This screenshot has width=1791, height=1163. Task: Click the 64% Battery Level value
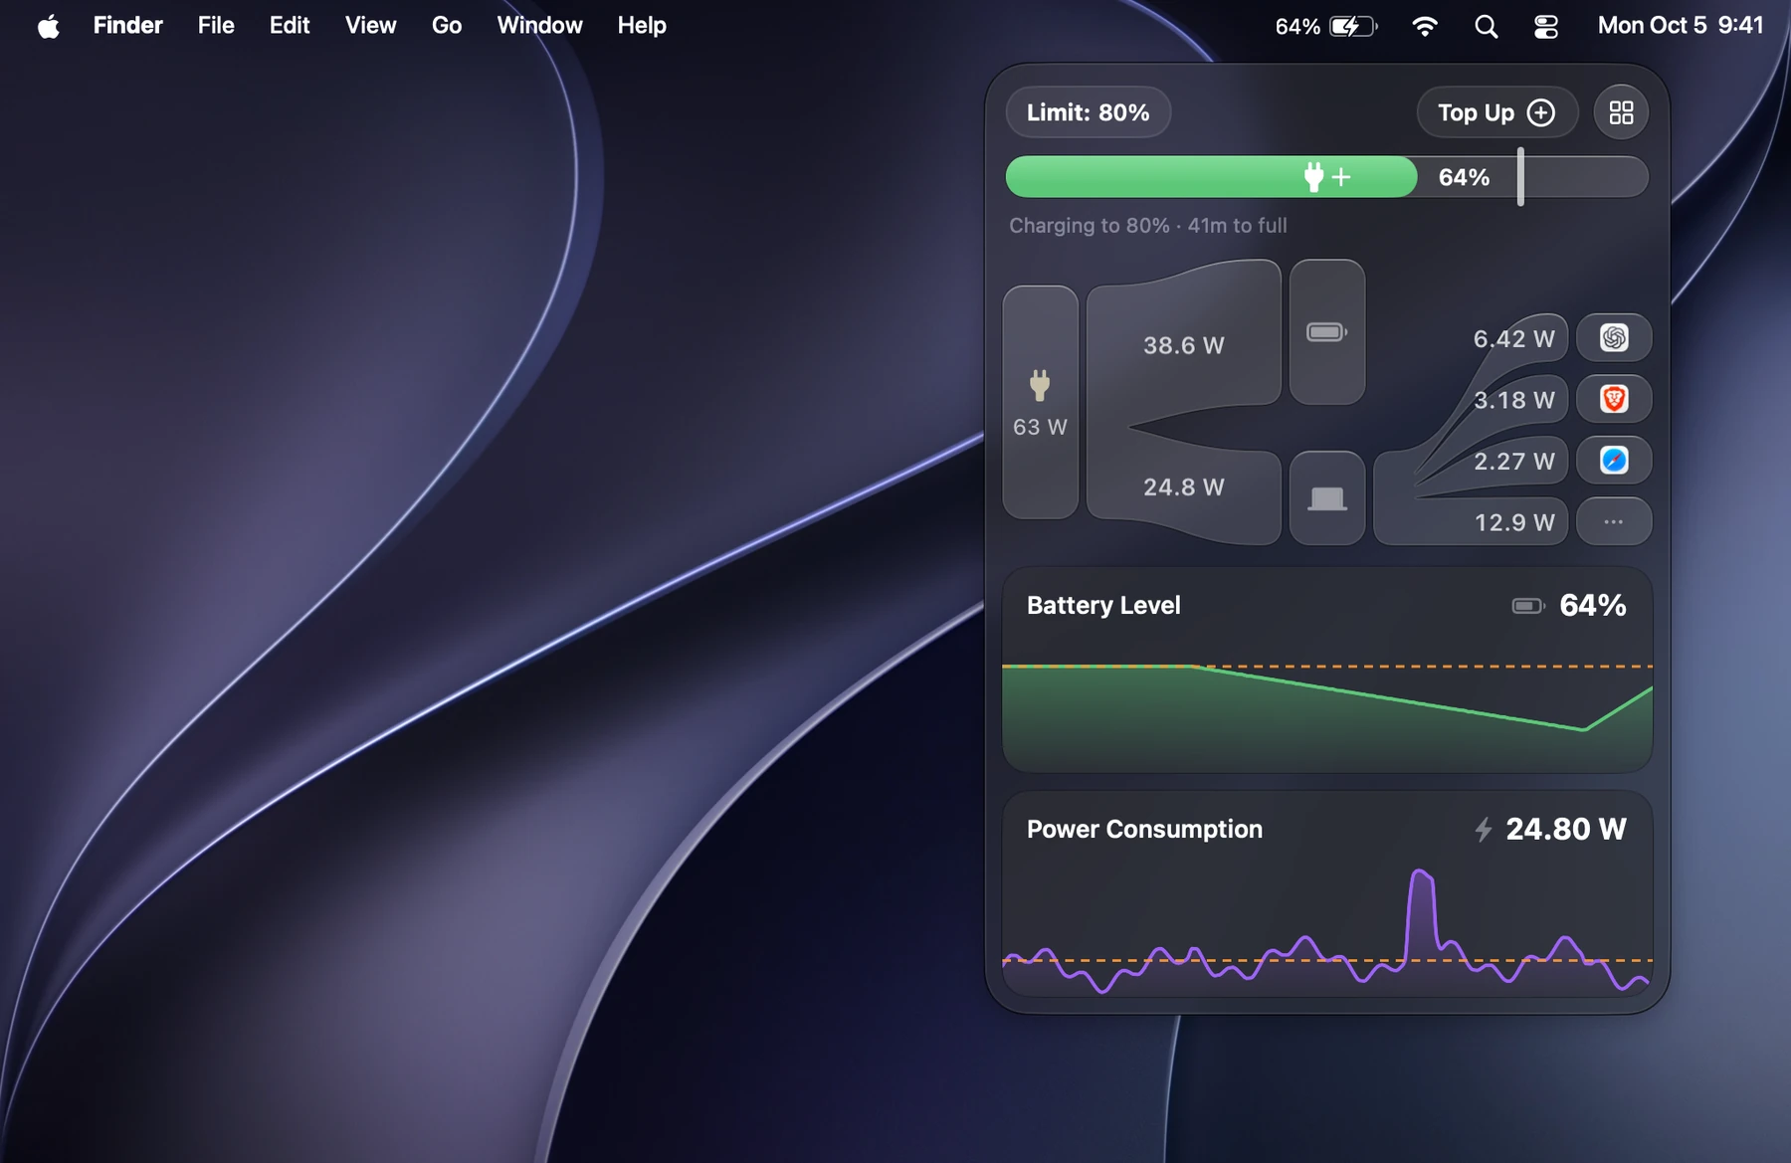point(1592,605)
